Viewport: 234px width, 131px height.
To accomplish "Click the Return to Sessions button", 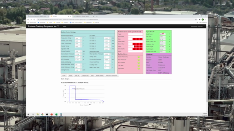I will click(112, 76).
